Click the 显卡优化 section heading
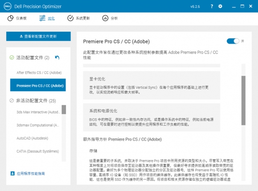The image size is (258, 191). (x=97, y=79)
